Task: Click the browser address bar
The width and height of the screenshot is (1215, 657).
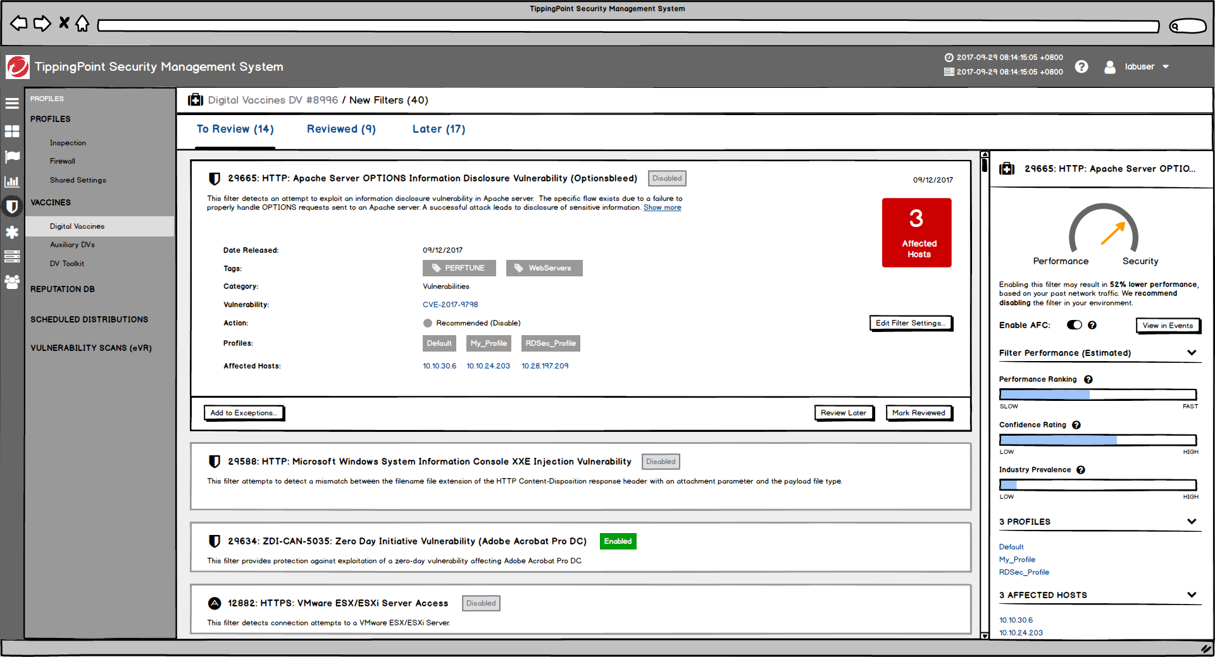Action: click(628, 27)
